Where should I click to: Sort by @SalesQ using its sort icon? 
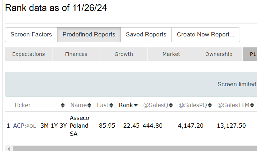pyautogui.click(x=171, y=105)
